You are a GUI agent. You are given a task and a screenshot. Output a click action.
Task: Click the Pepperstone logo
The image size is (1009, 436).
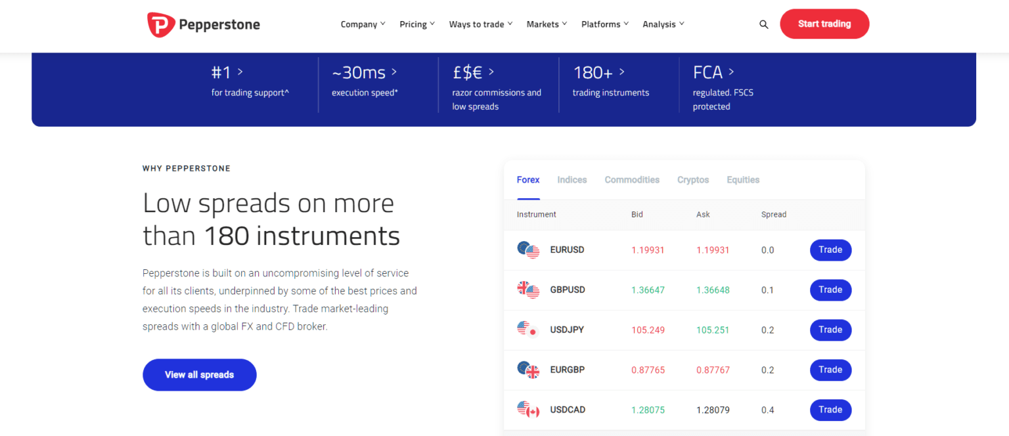pos(202,24)
